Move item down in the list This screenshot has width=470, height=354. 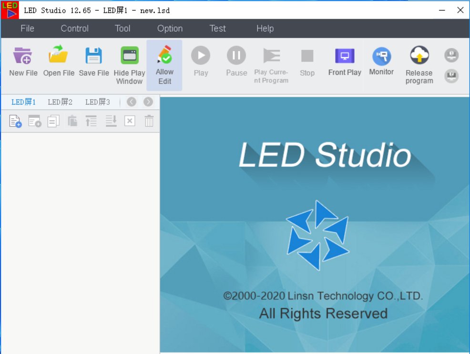111,121
